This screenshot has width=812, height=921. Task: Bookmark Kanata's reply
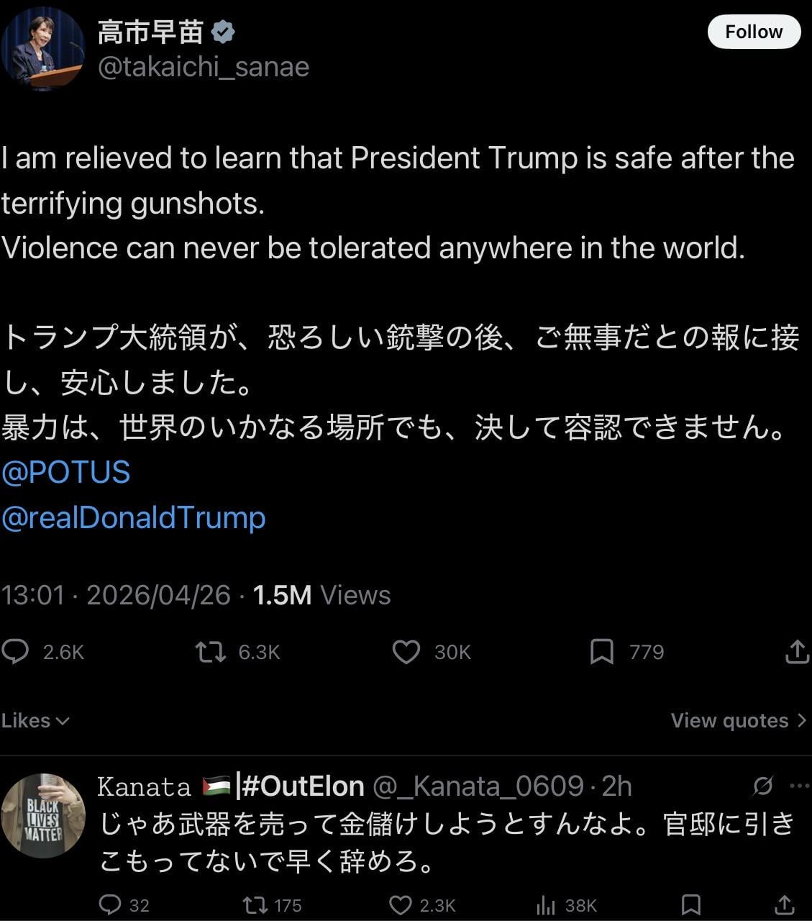point(690,904)
